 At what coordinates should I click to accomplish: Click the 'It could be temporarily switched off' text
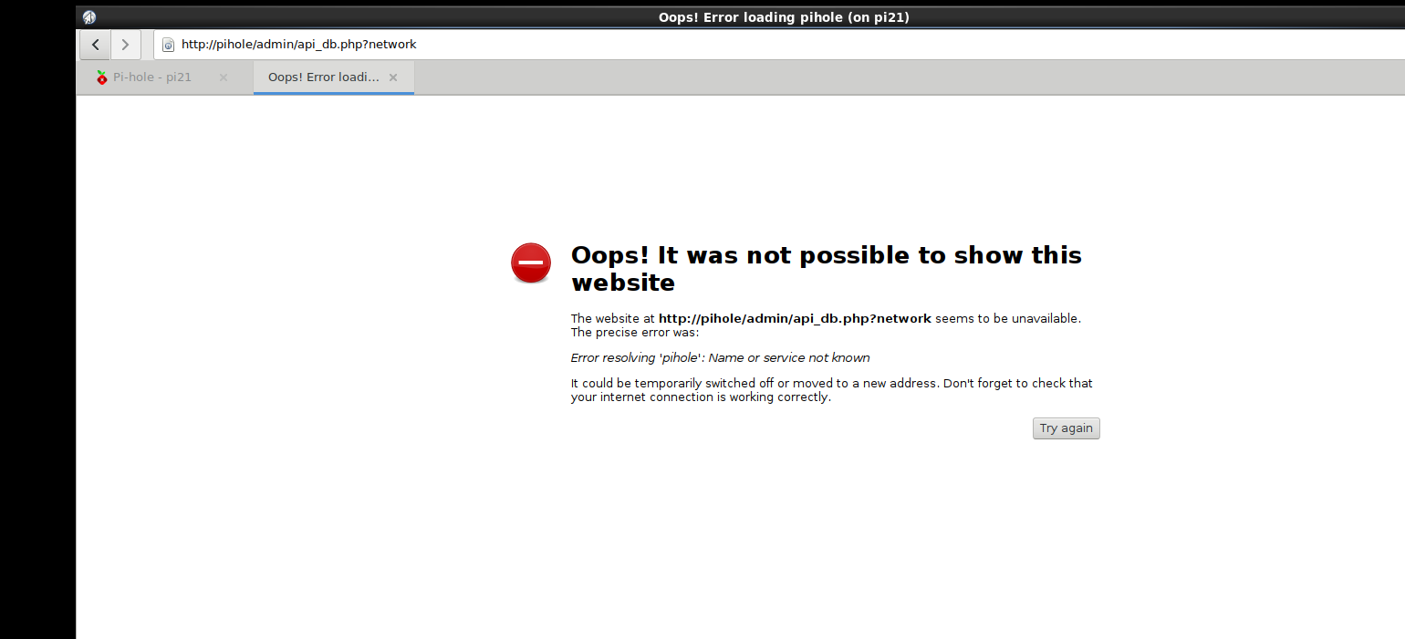click(x=832, y=390)
